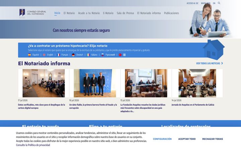
Task: Click the '14 jul 2026' date text
Action: click(176, 100)
